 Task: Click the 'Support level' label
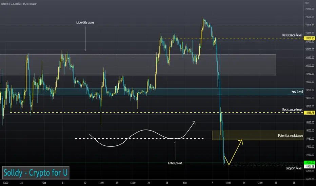(294, 168)
